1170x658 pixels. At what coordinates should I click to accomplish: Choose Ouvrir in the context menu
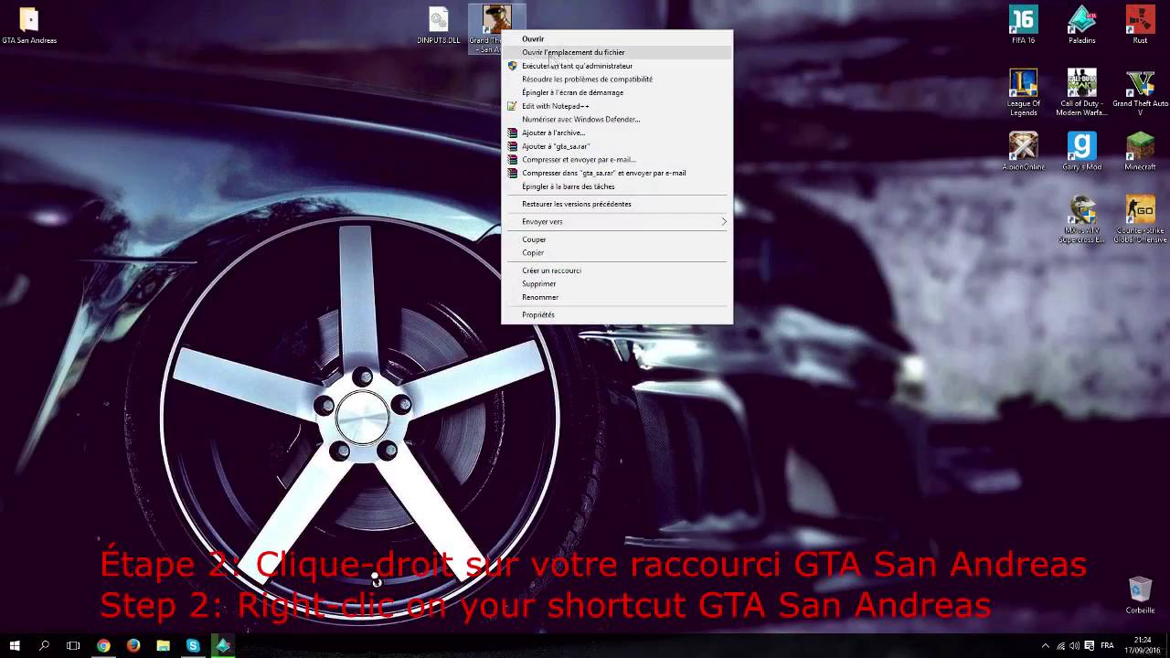(x=617, y=39)
